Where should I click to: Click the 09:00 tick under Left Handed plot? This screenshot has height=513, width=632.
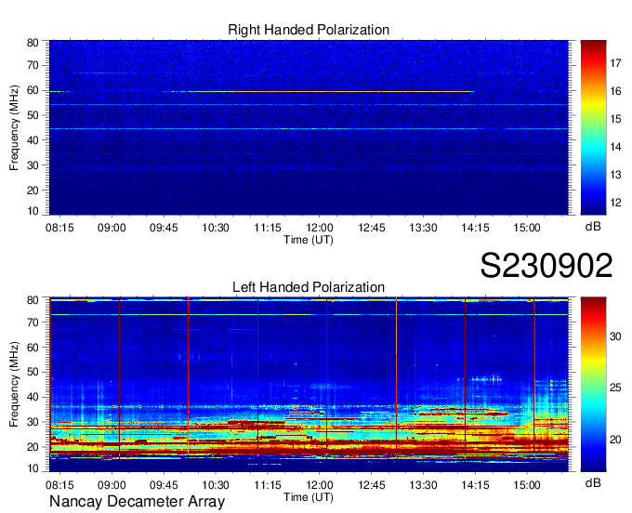(x=112, y=485)
